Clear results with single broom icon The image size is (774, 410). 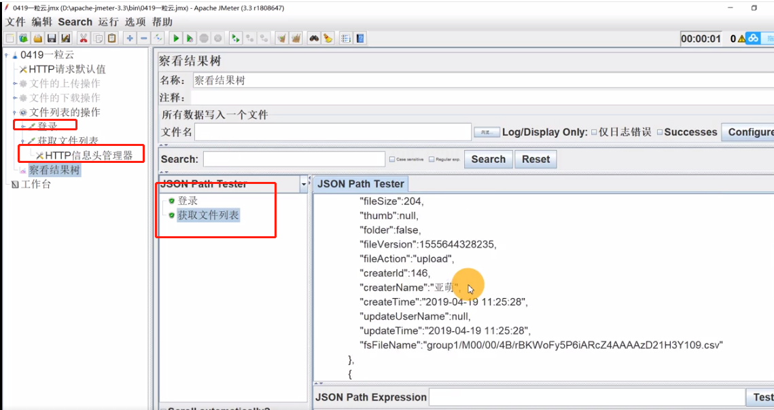[281, 38]
